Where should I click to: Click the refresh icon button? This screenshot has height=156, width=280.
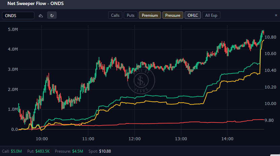coord(52,15)
